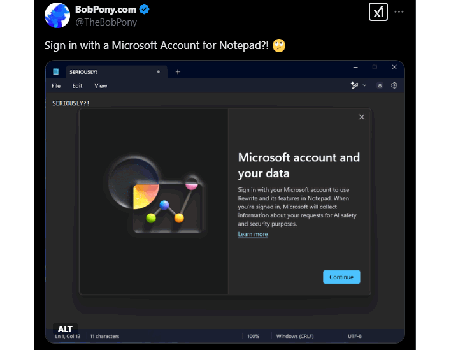Open the File menu
Viewport: 451px width, 350px height.
[56, 85]
